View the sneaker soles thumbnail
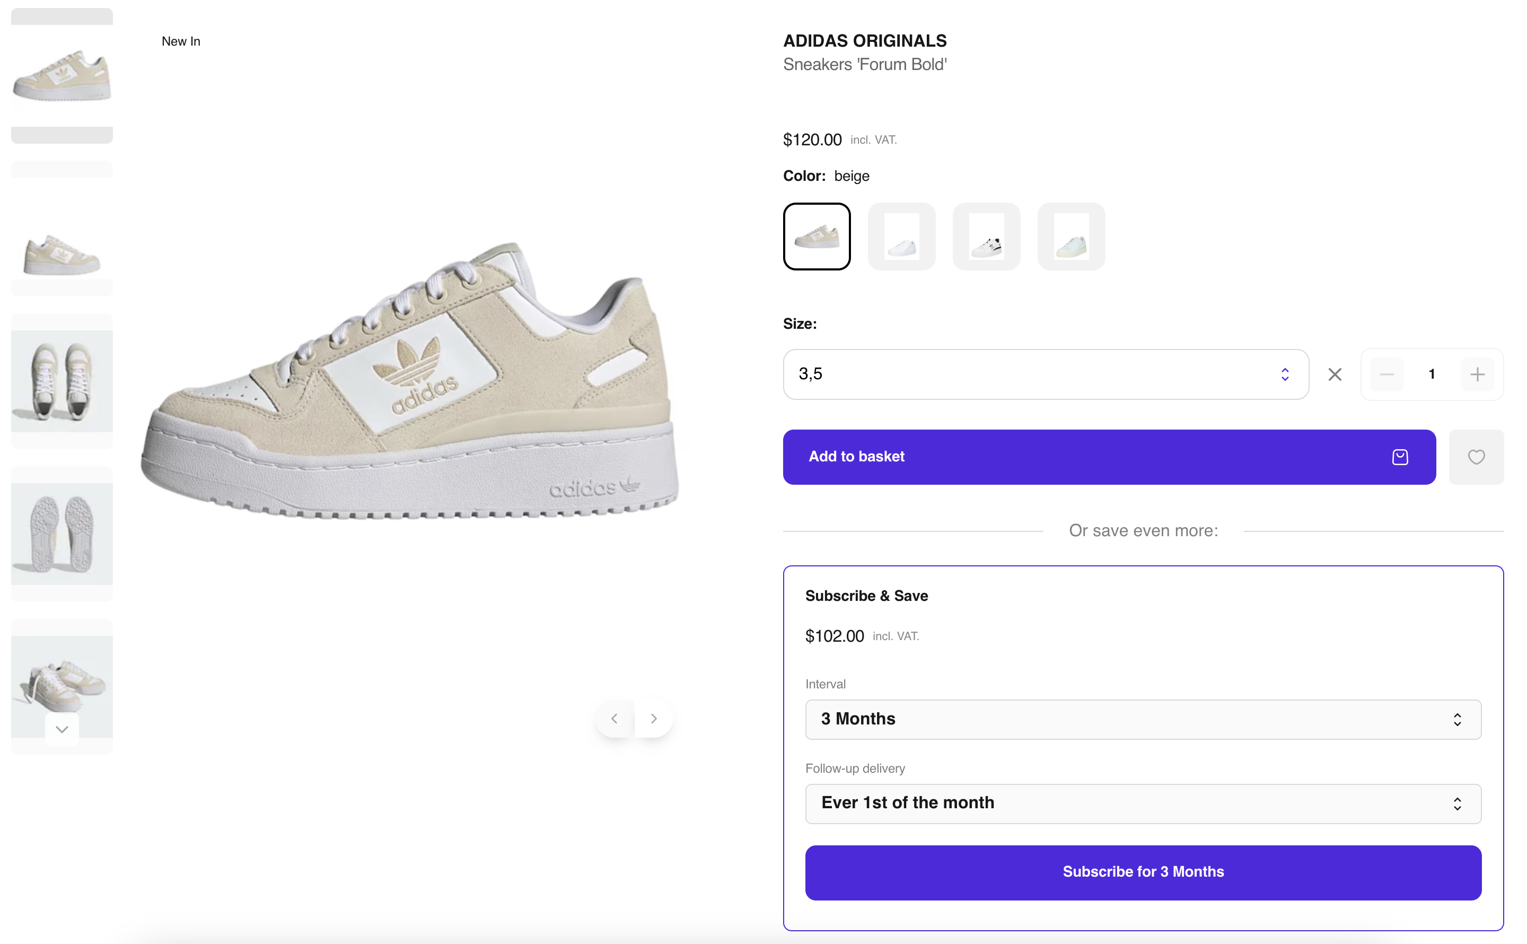This screenshot has width=1527, height=944. pos(62,534)
